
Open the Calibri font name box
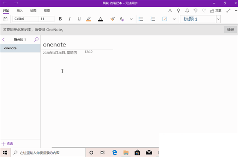click(26, 19)
